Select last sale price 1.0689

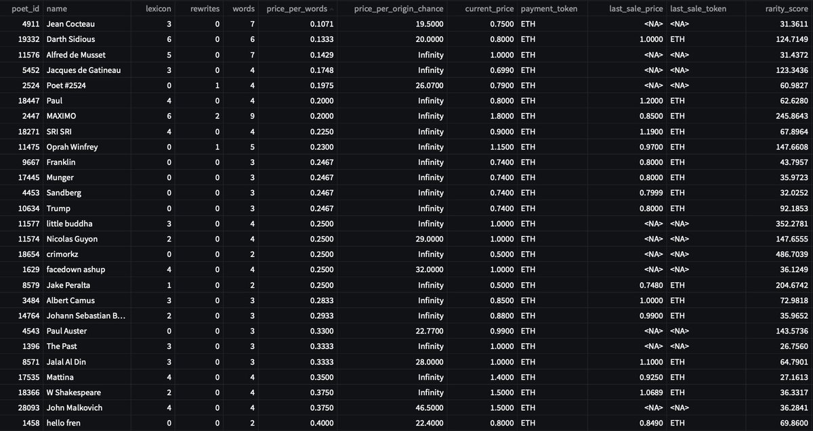(651, 393)
